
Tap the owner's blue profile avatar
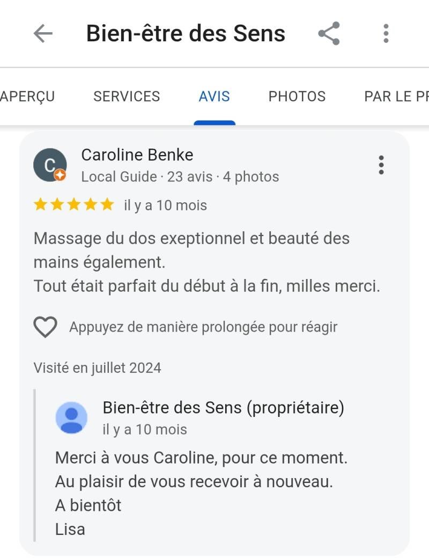tap(71, 417)
